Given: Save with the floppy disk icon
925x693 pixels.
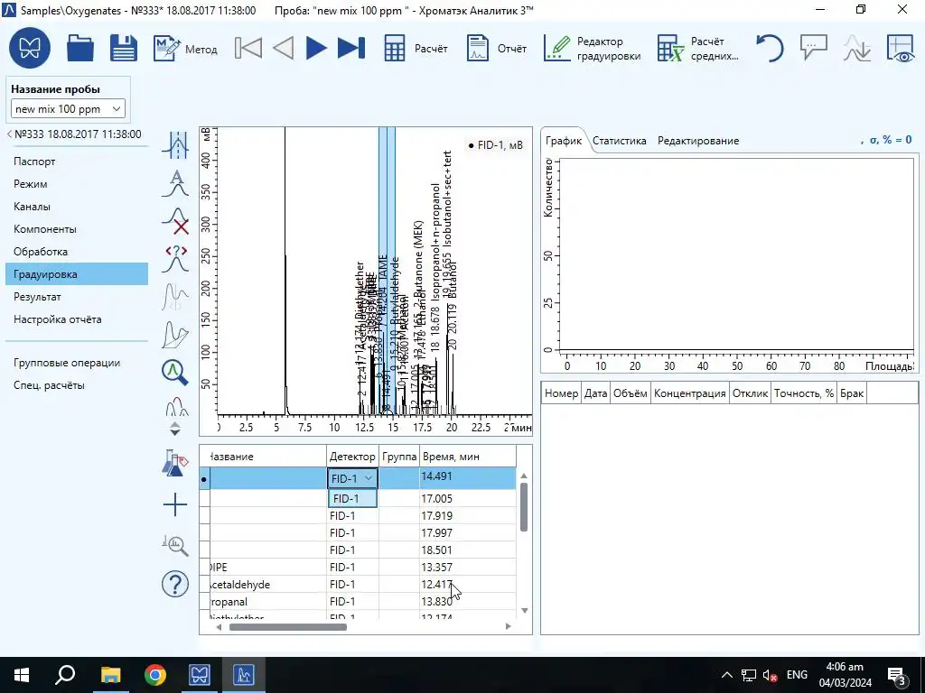Looking at the screenshot, I should tap(123, 49).
